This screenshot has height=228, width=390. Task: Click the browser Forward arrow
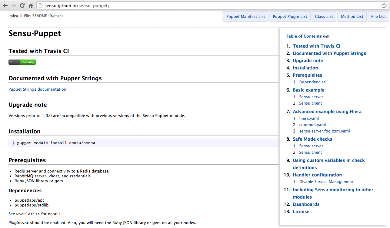14,5
